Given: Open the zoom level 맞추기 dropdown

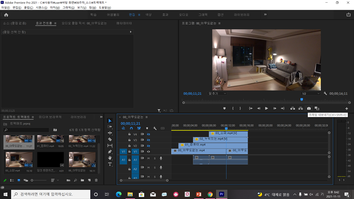Looking at the screenshot, I should click(x=217, y=94).
